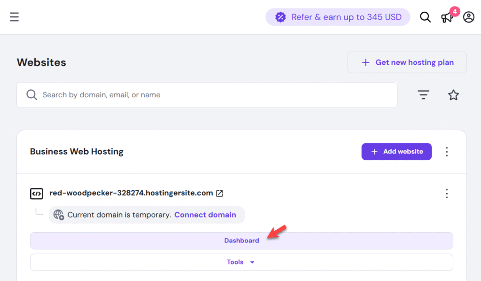481x281 pixels.
Task: Click the discount badge icon in referral banner
Action: coord(280,17)
